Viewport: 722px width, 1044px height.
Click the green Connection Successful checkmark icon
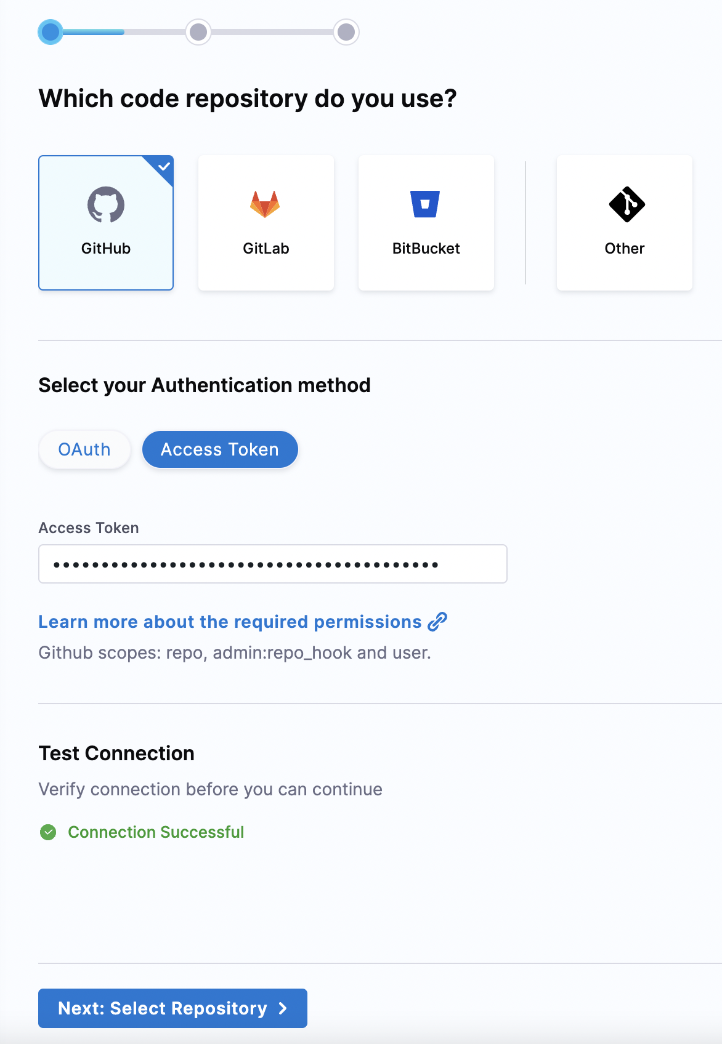click(48, 832)
